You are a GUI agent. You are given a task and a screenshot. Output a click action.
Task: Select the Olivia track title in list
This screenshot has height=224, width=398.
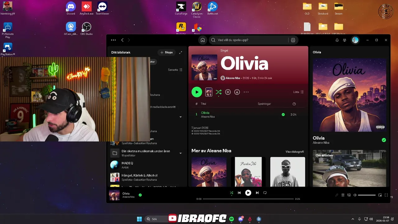click(x=205, y=113)
